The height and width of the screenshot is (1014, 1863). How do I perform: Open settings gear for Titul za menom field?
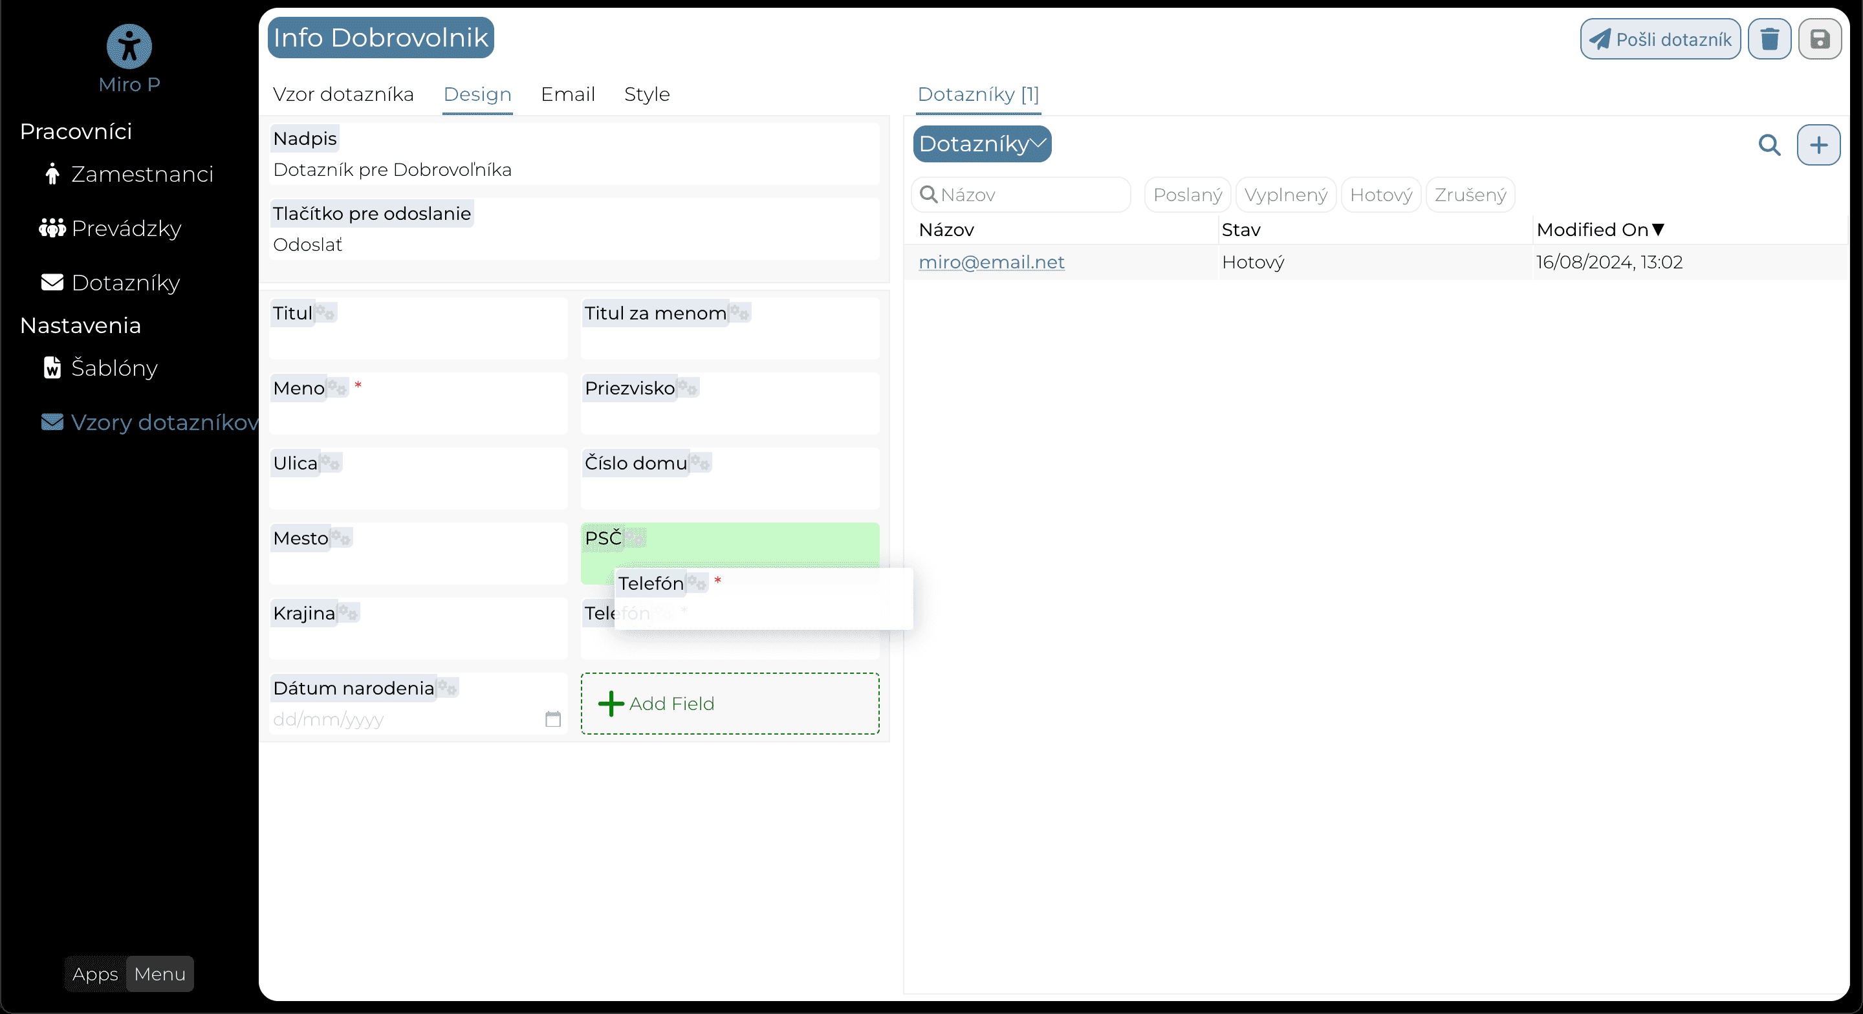739,313
